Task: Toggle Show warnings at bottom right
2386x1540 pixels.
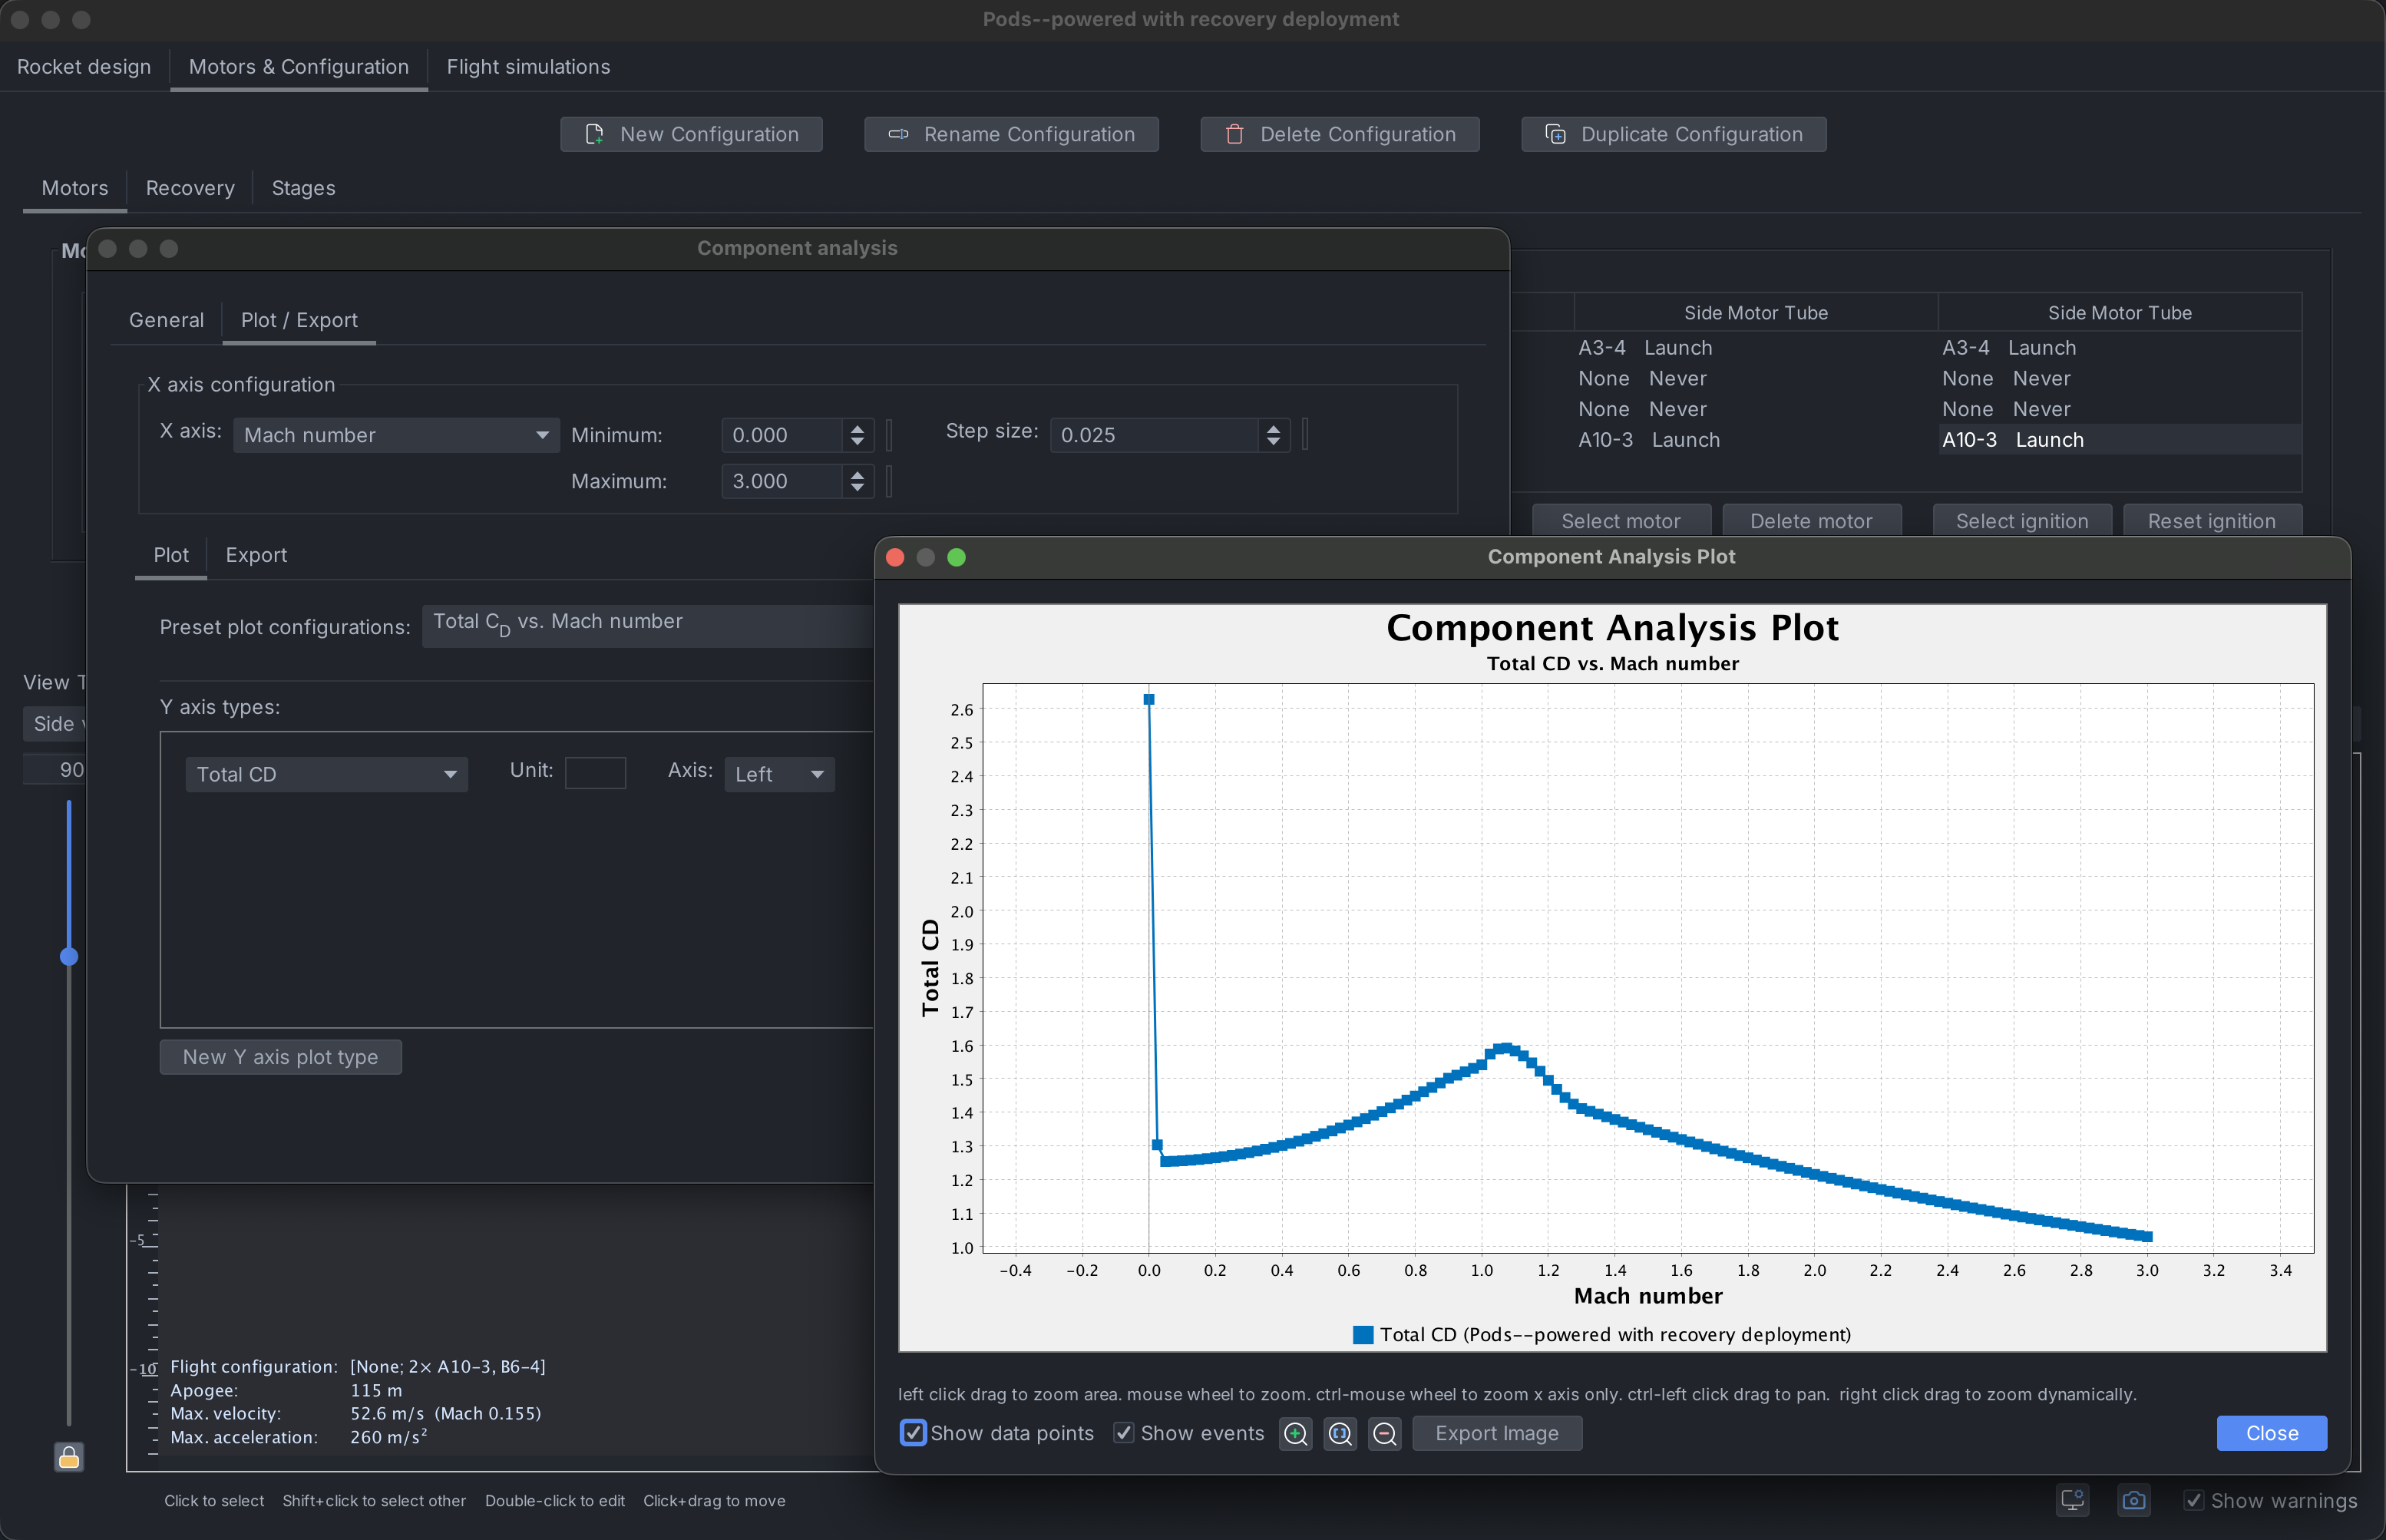Action: point(2194,1500)
